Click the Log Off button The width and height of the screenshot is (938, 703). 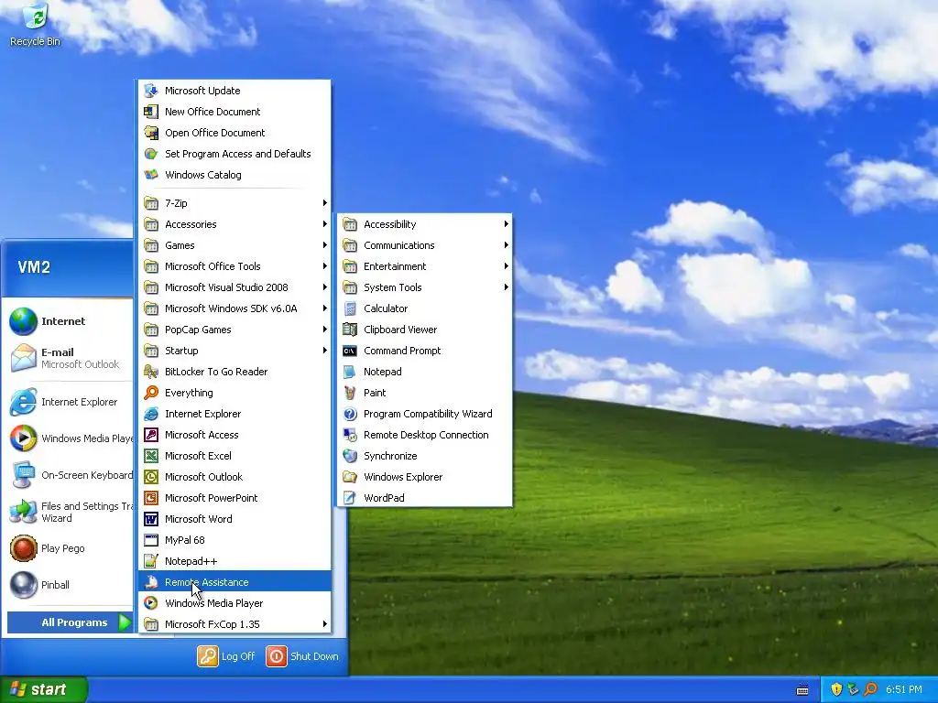tap(227, 655)
